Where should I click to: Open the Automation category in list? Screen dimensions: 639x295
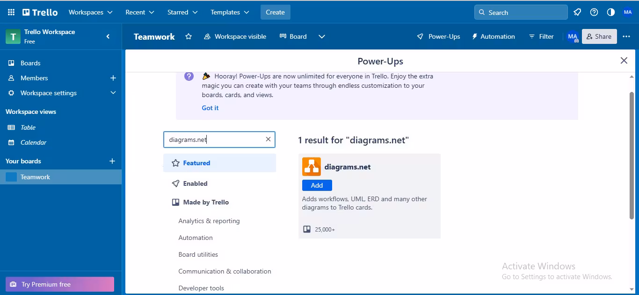196,238
